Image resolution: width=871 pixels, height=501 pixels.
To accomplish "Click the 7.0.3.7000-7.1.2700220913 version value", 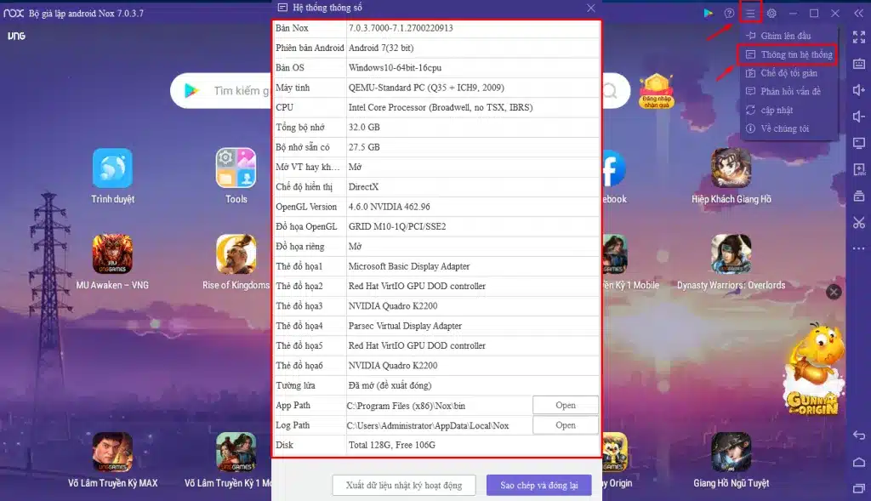I will click(401, 28).
